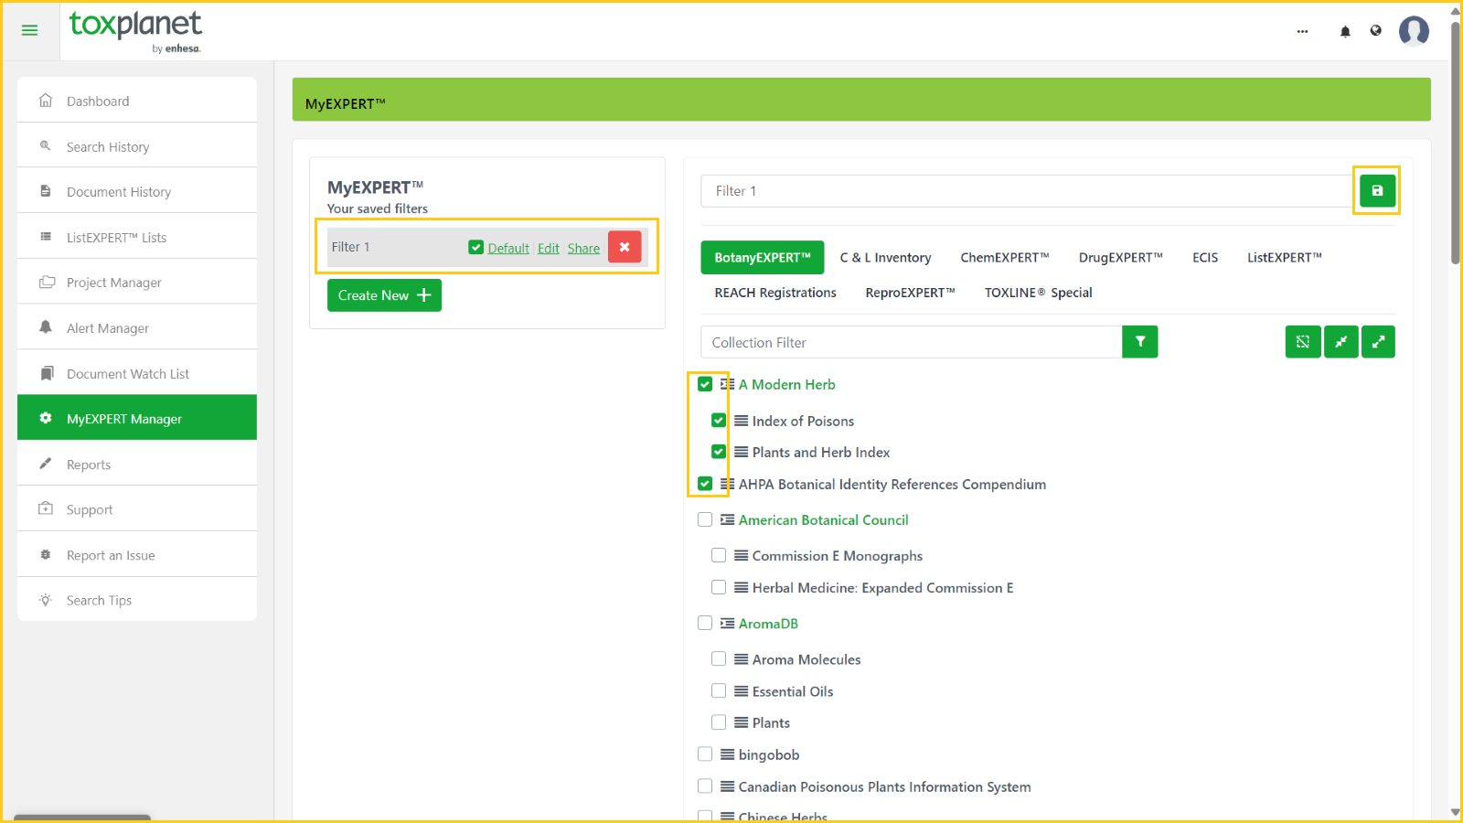Open the user profile avatar
The height and width of the screenshot is (823, 1463).
click(1414, 31)
